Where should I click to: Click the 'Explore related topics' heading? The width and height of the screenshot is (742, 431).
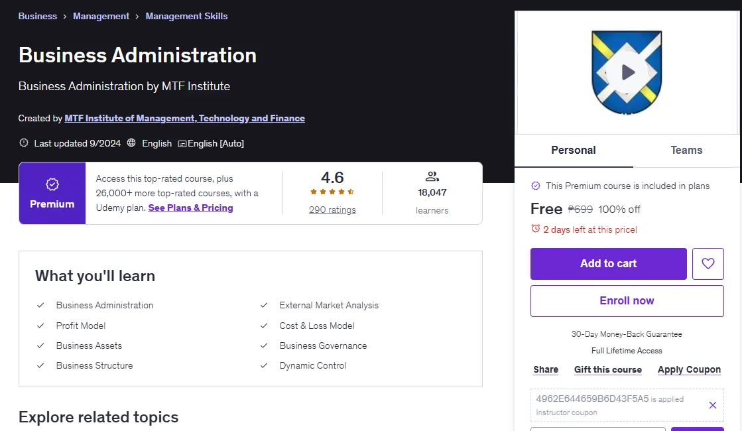click(98, 417)
